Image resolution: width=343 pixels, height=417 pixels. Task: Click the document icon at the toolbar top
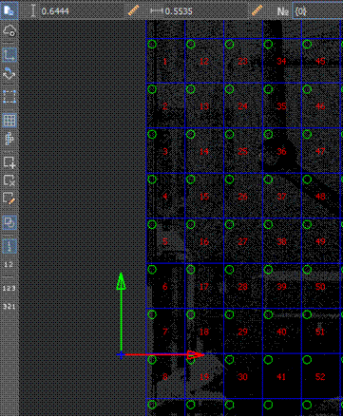9,9
